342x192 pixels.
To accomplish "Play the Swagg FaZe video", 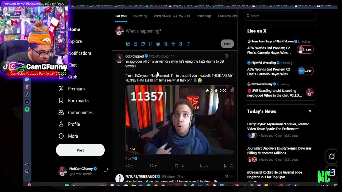I will coord(180,120).
